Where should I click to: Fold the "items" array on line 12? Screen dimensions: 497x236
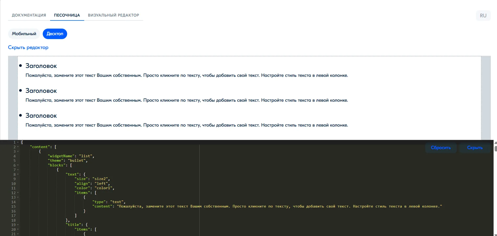[x=18, y=193]
